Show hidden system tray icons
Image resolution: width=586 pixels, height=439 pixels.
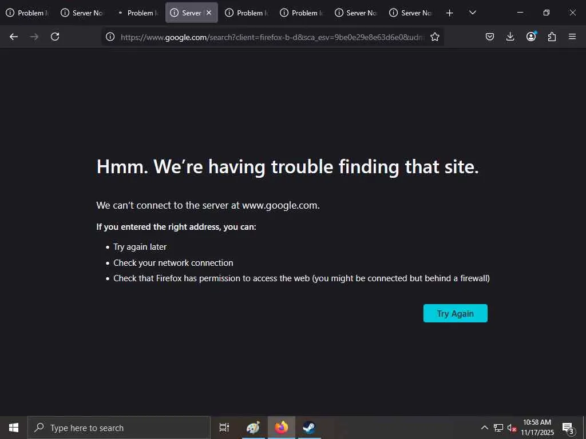(x=484, y=428)
